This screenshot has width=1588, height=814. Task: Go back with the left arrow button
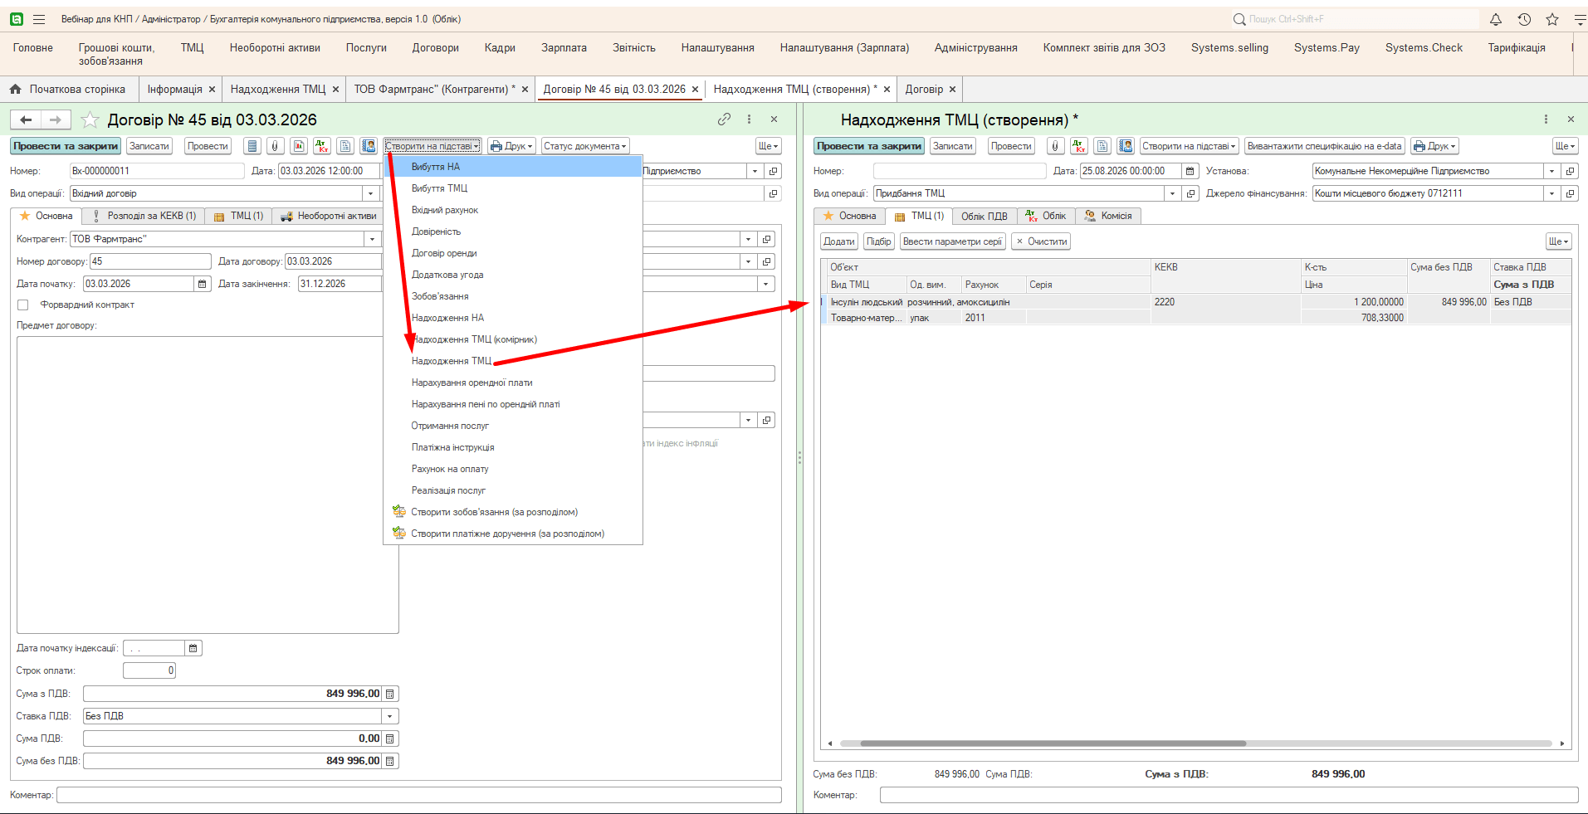coord(26,120)
